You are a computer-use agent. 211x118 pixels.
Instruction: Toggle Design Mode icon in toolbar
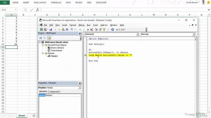pyautogui.click(x=92, y=29)
